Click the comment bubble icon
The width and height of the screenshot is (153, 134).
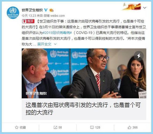(92, 127)
